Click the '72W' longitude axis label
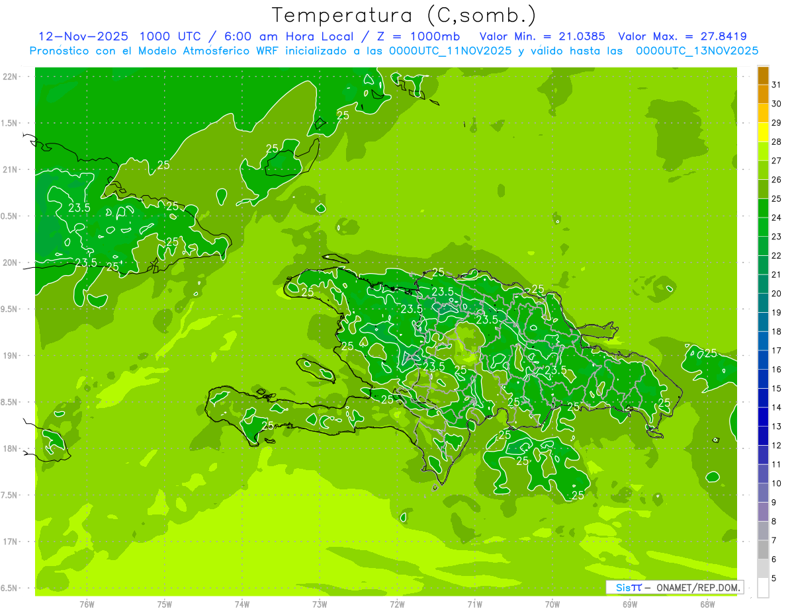The width and height of the screenshot is (794, 613). point(397,604)
